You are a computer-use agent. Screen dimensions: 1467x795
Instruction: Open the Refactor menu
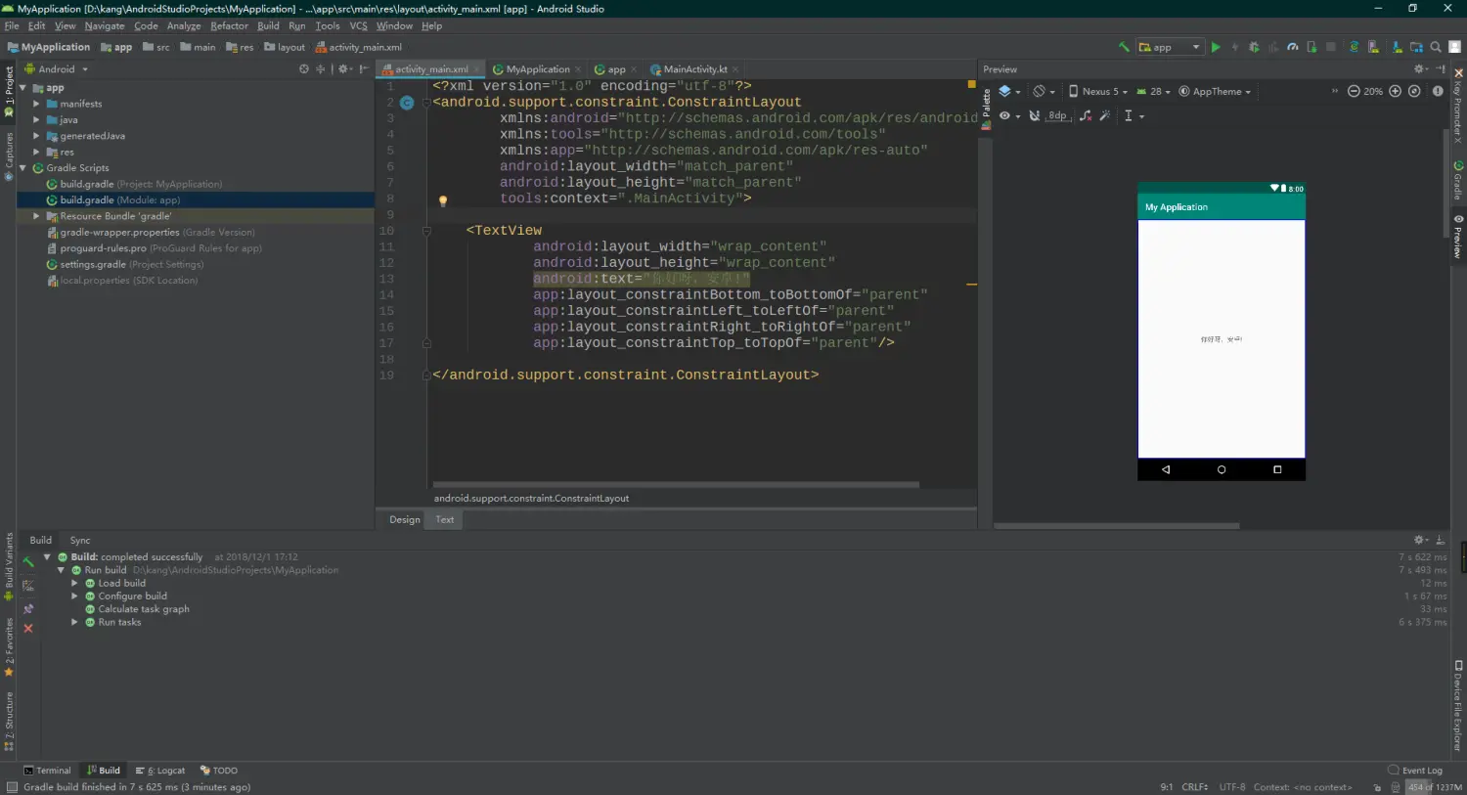[x=229, y=26]
